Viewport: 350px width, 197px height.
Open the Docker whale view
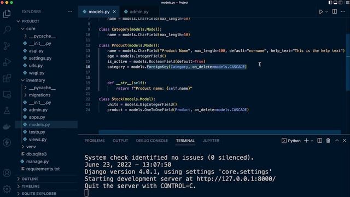(x=7, y=126)
